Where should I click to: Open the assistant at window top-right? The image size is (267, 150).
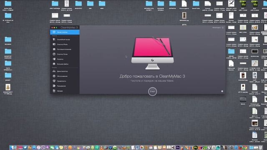218,27
